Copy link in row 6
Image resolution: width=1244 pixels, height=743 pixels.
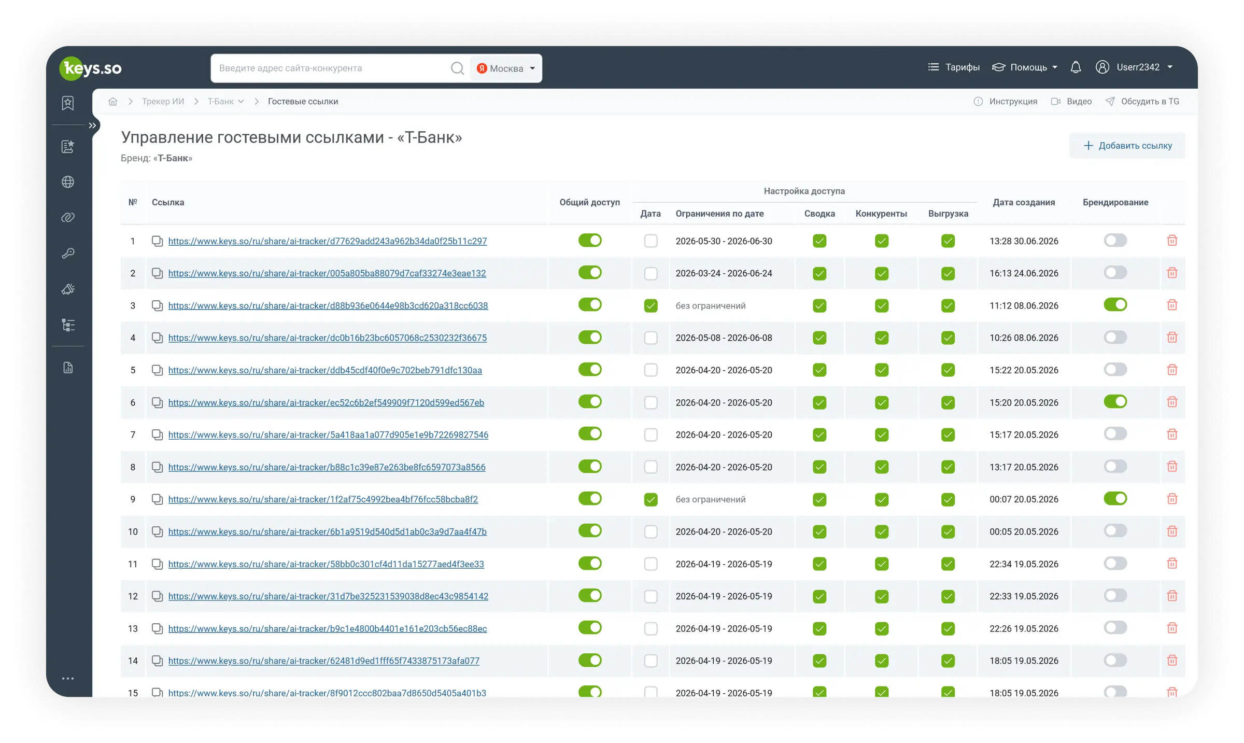tap(157, 402)
